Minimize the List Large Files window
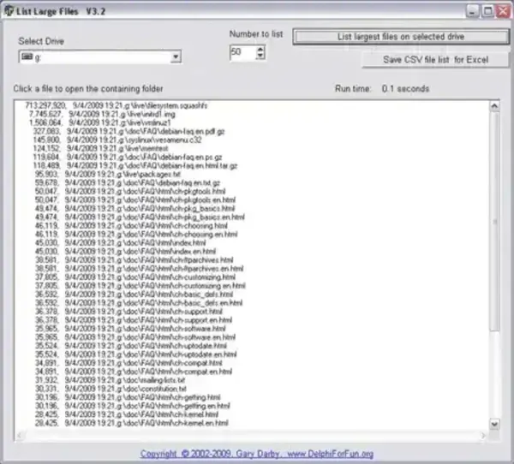Screen dimensions: 514x464 [472, 11]
